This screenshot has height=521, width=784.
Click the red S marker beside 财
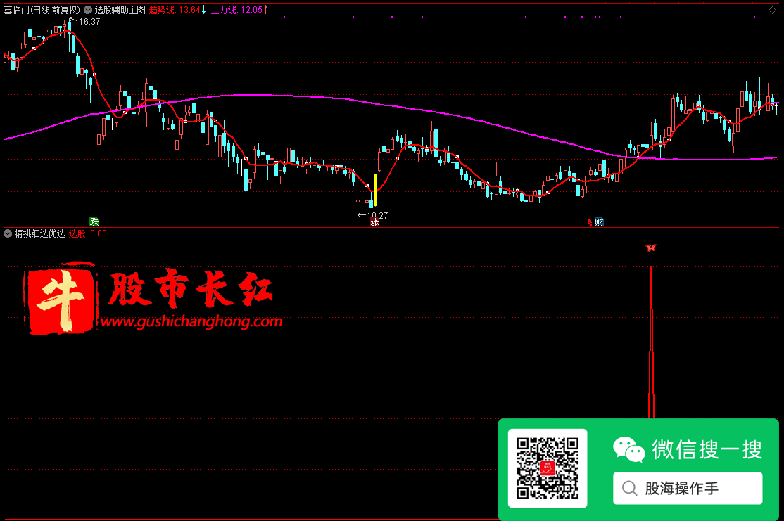click(x=590, y=223)
